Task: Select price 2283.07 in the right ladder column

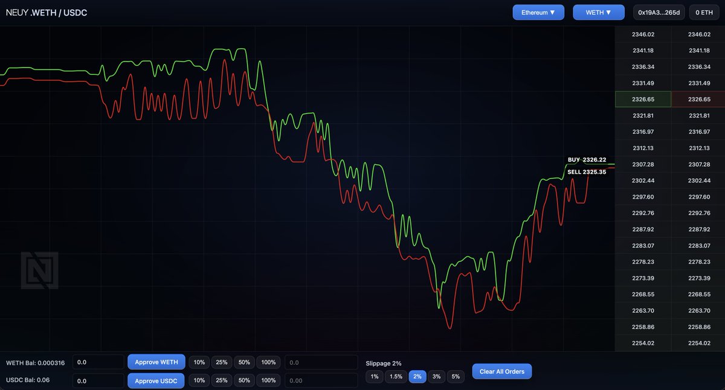Action: [x=699, y=246]
